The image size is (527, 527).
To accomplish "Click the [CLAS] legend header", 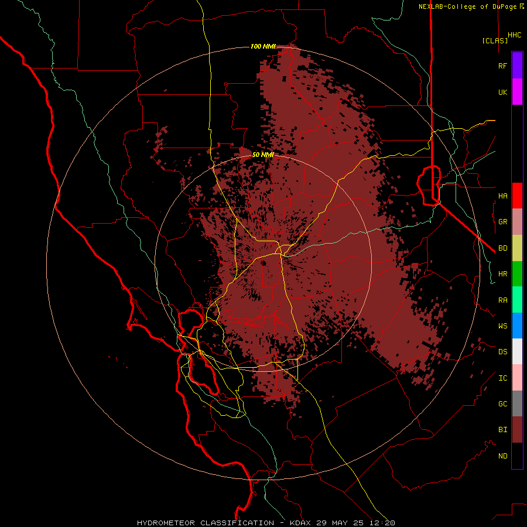I will coord(495,40).
